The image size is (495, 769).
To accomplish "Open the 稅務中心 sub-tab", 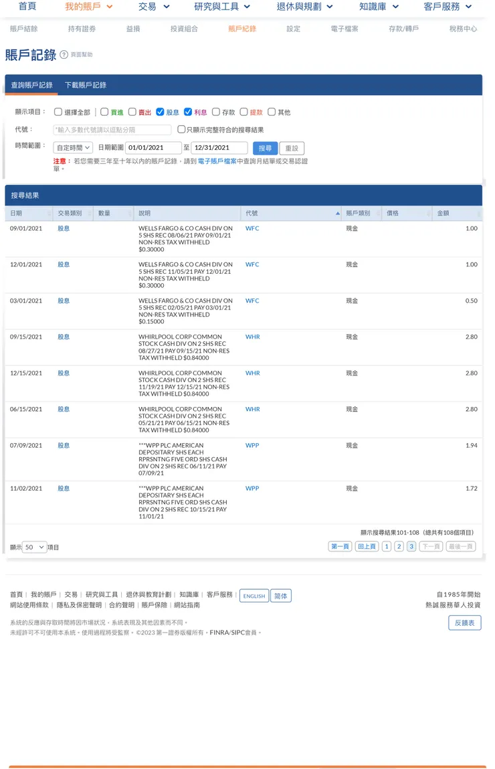I will point(463,29).
